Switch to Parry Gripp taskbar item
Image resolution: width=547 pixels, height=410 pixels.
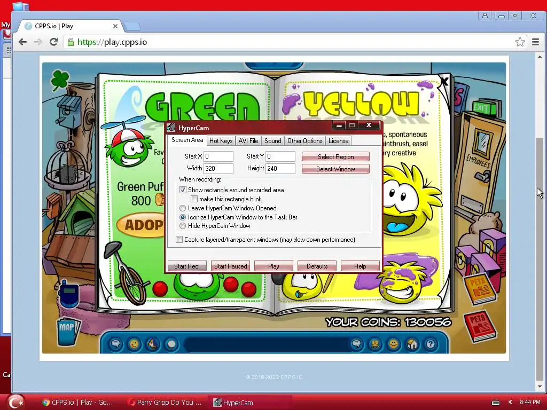tap(165, 403)
